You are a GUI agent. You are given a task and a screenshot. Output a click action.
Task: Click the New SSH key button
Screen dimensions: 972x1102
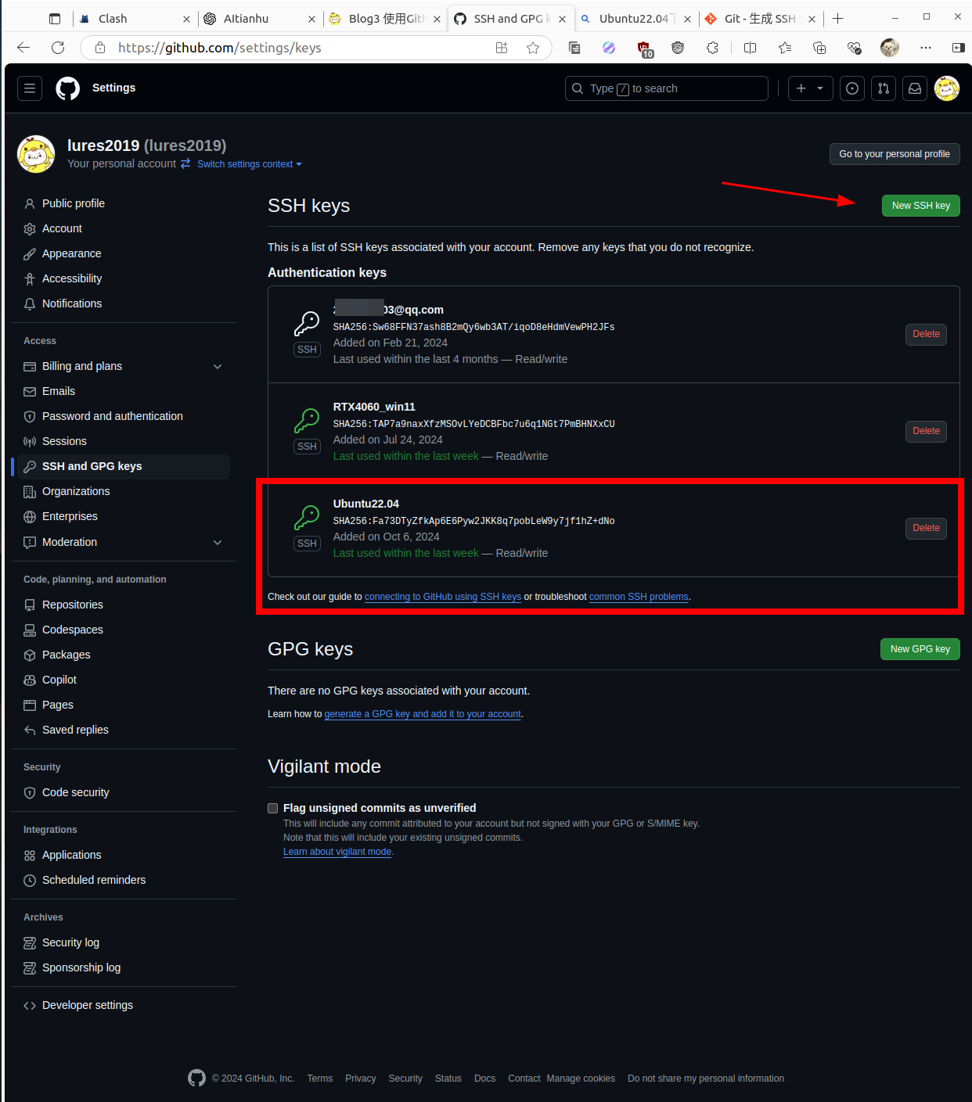[x=920, y=206]
